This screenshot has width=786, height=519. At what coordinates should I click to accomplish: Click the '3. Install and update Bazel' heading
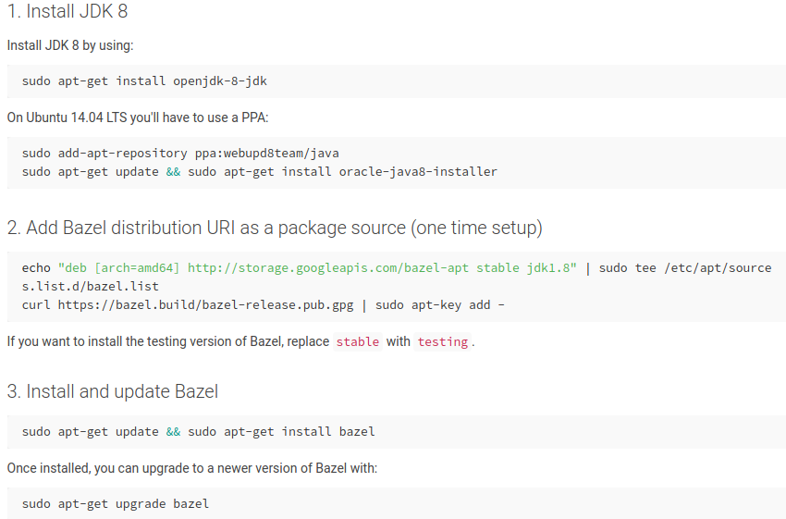(x=113, y=391)
